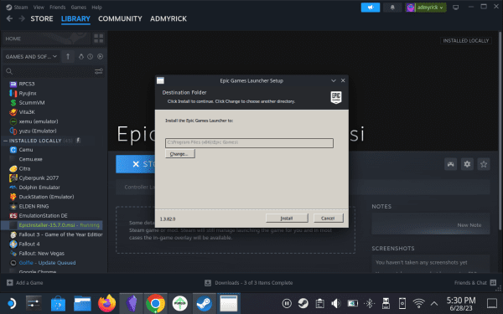This screenshot has width=503, height=314.
Task: Click Add a Game
Action: [25, 283]
